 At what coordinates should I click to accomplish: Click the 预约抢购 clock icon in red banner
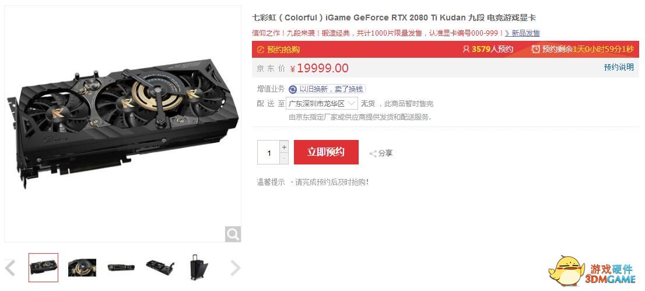260,50
